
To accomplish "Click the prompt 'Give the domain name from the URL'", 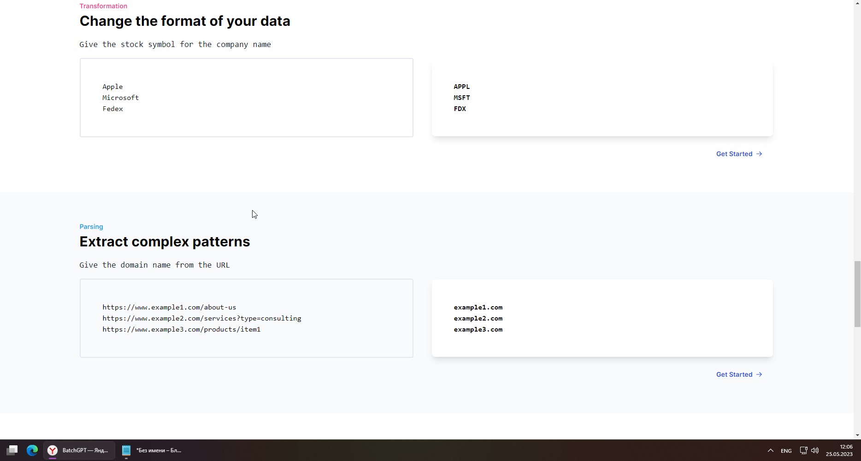I will [154, 265].
